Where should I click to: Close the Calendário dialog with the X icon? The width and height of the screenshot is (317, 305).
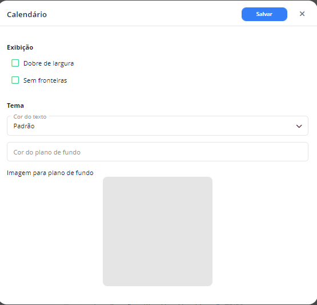(x=302, y=14)
